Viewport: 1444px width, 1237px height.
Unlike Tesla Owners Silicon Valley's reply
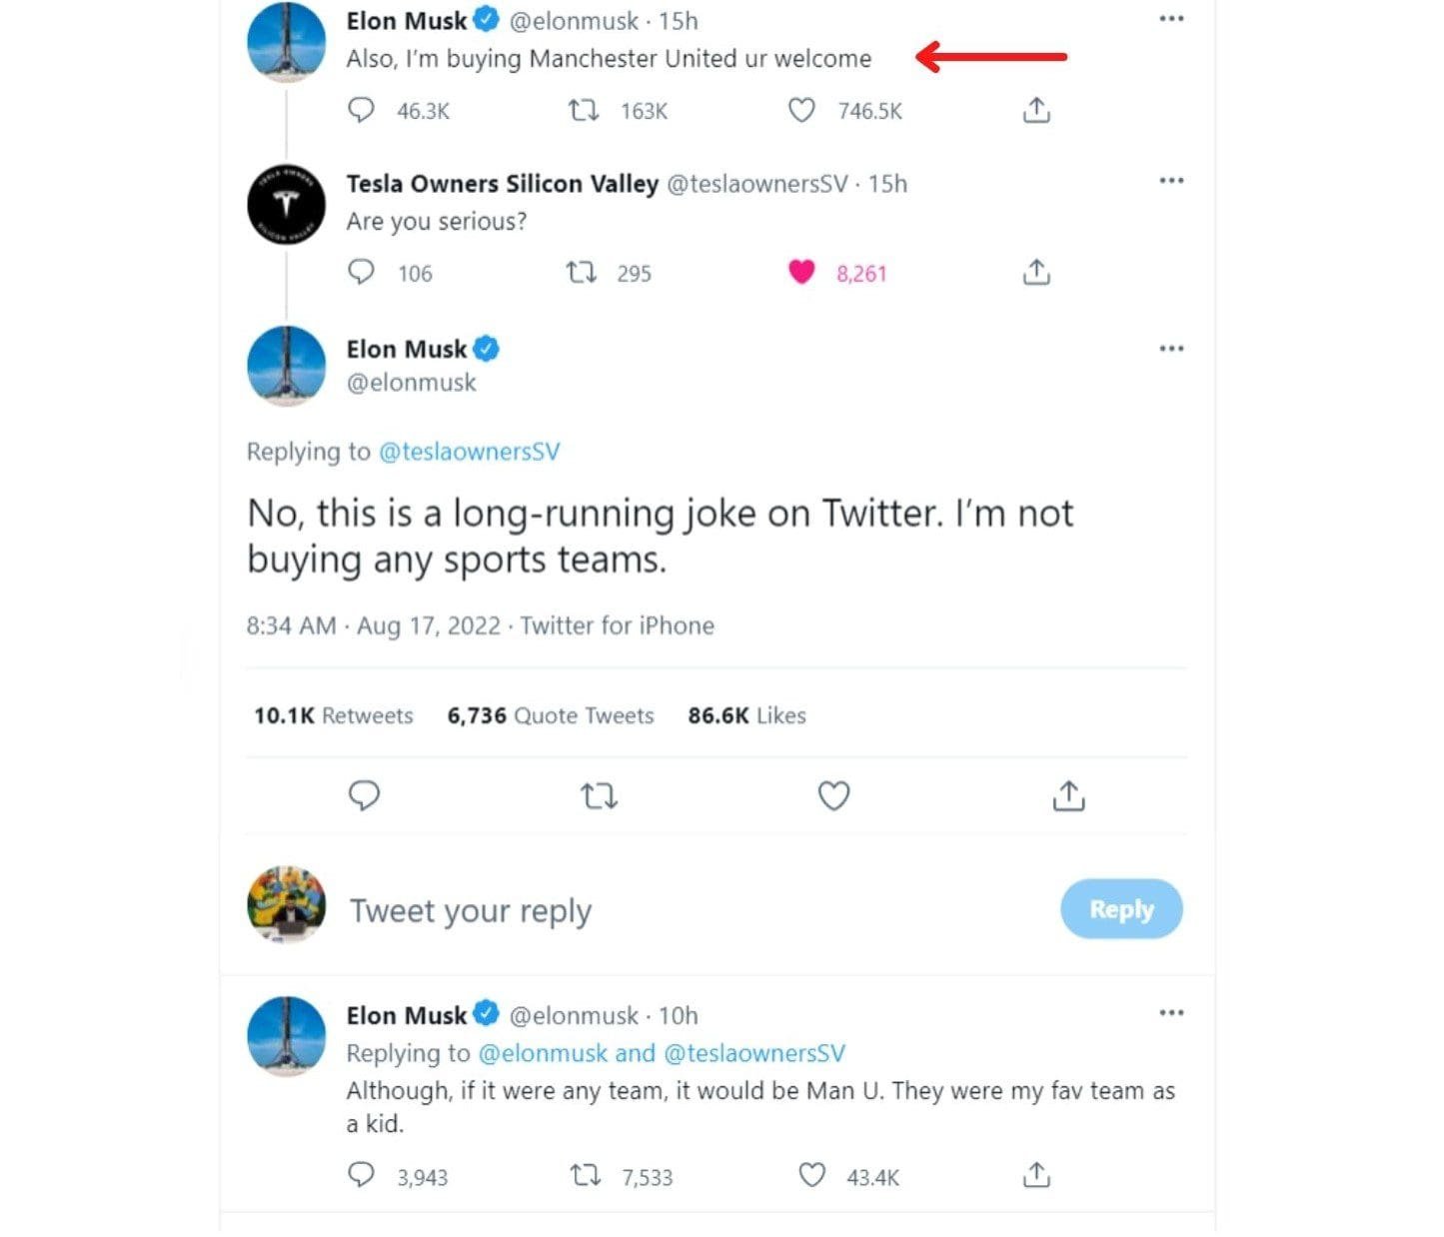coord(798,272)
